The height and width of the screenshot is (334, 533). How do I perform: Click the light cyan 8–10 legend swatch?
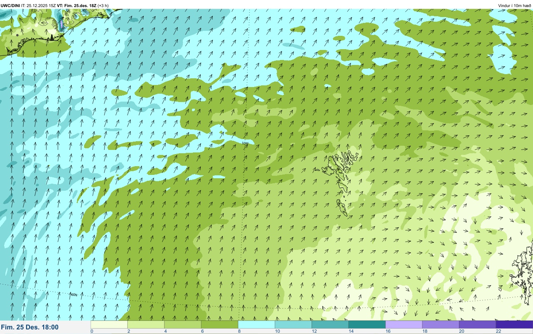pos(257,324)
